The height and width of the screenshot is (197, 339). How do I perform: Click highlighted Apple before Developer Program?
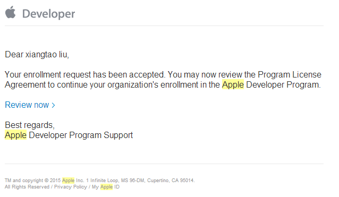click(233, 84)
